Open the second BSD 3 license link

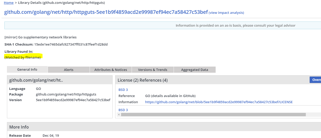point(123,110)
